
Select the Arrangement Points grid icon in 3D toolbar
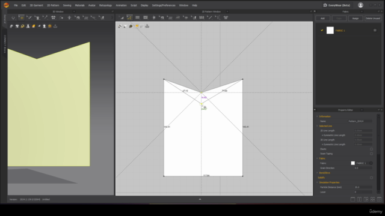(x=54, y=17)
